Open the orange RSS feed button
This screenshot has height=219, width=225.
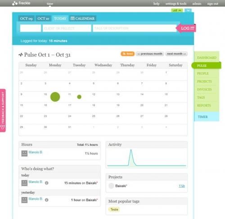point(128,54)
